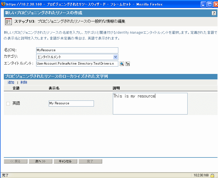Open the カテゴリ dropdown list
This screenshot has width=218, height=178.
tap(115, 57)
